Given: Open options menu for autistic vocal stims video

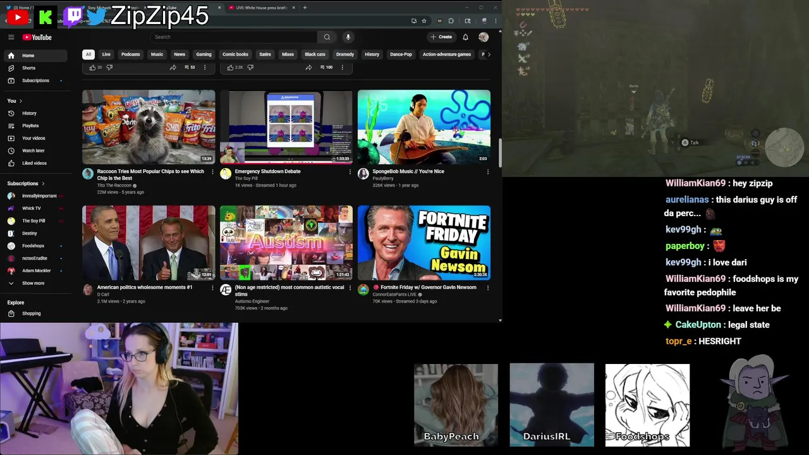Looking at the screenshot, I should (350, 288).
